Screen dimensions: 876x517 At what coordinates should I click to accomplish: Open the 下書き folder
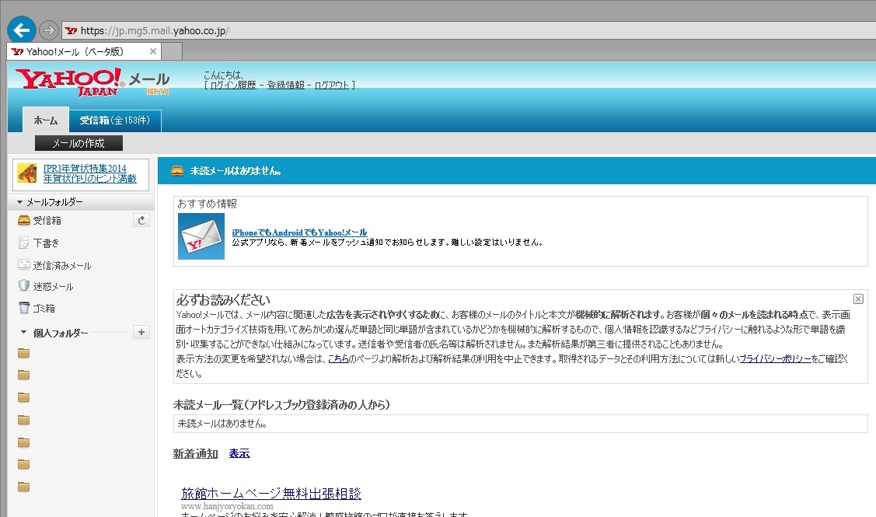(46, 243)
